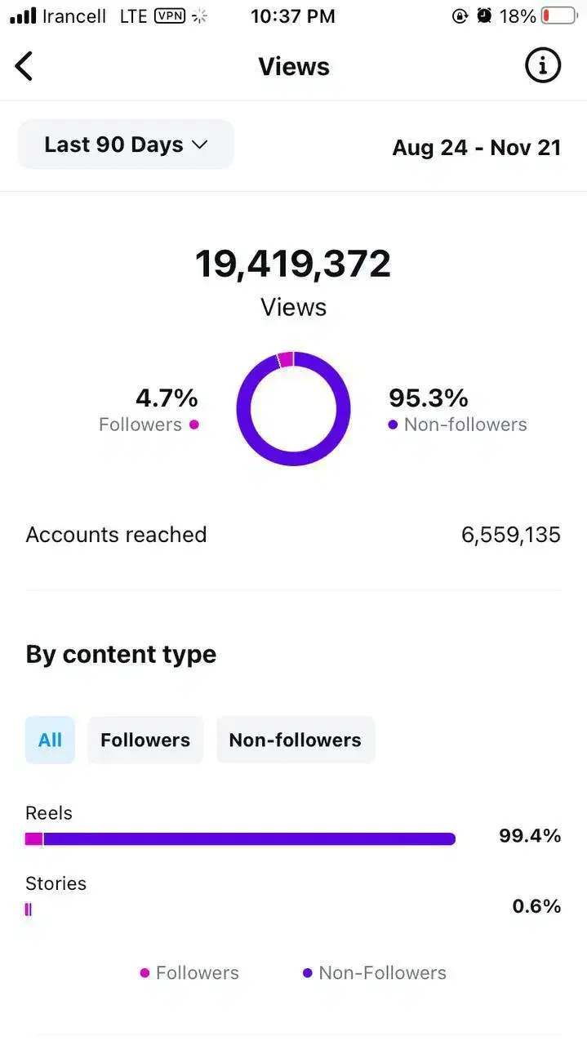Tap the Reels views progress bar

point(240,838)
